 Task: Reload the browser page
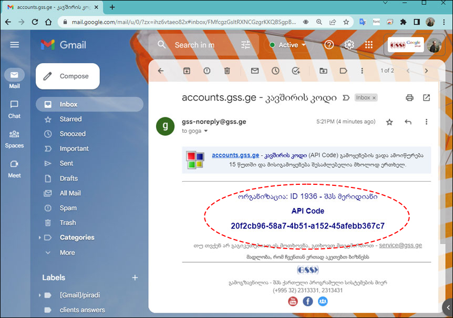coord(35,22)
